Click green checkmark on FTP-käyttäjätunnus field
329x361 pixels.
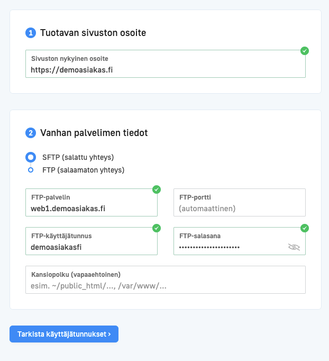coord(157,228)
